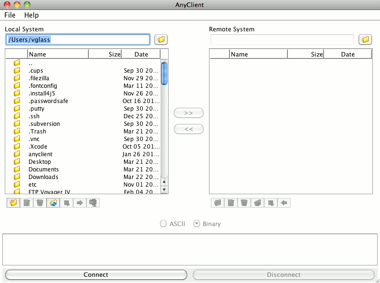Click the Disconnect button

click(x=284, y=274)
